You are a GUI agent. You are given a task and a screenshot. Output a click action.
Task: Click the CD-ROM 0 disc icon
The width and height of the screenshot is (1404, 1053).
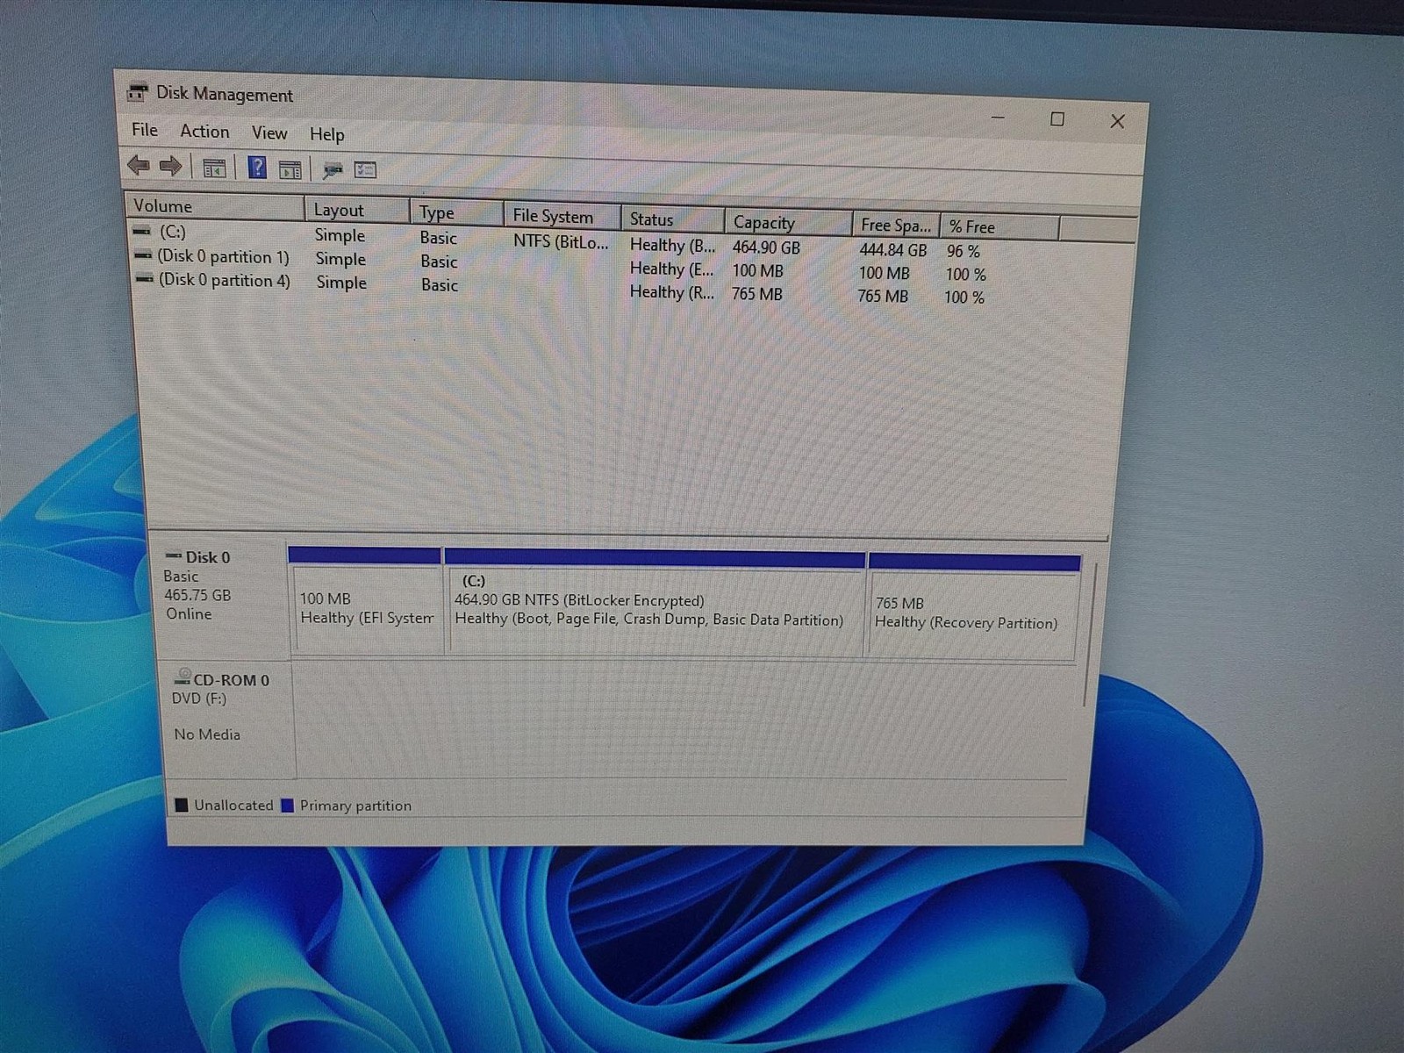(x=183, y=677)
